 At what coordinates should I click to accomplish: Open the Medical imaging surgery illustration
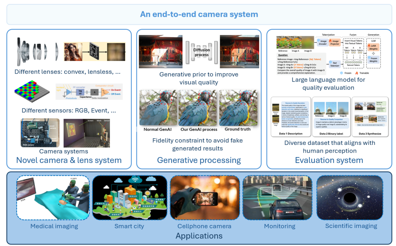tap(53, 198)
